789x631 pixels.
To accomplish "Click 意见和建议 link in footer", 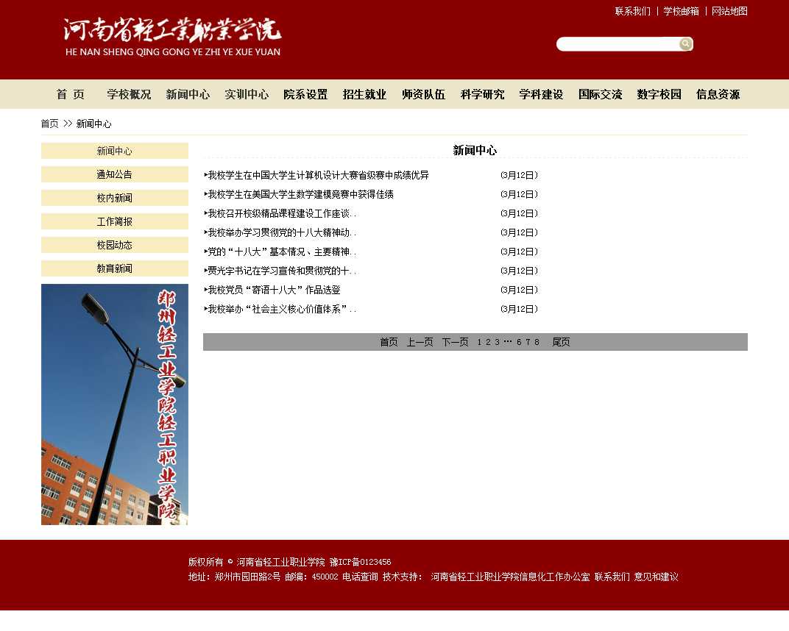I will (x=656, y=577).
